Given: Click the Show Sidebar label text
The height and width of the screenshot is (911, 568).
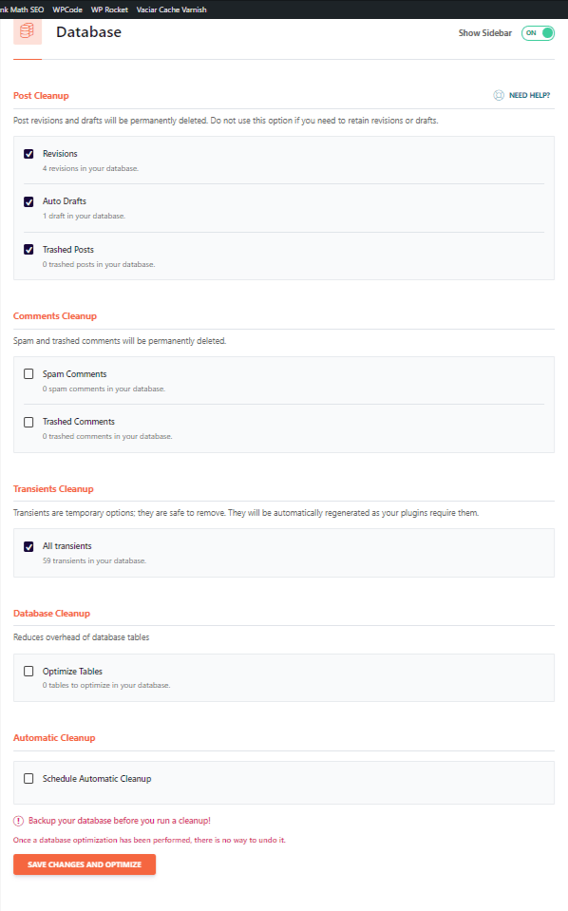Looking at the screenshot, I should click(485, 33).
